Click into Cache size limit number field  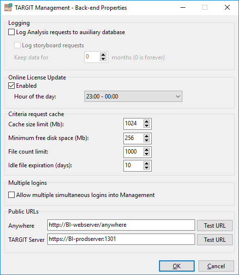[133, 124]
